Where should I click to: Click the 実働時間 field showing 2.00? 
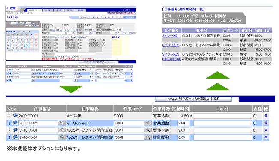point(183,123)
